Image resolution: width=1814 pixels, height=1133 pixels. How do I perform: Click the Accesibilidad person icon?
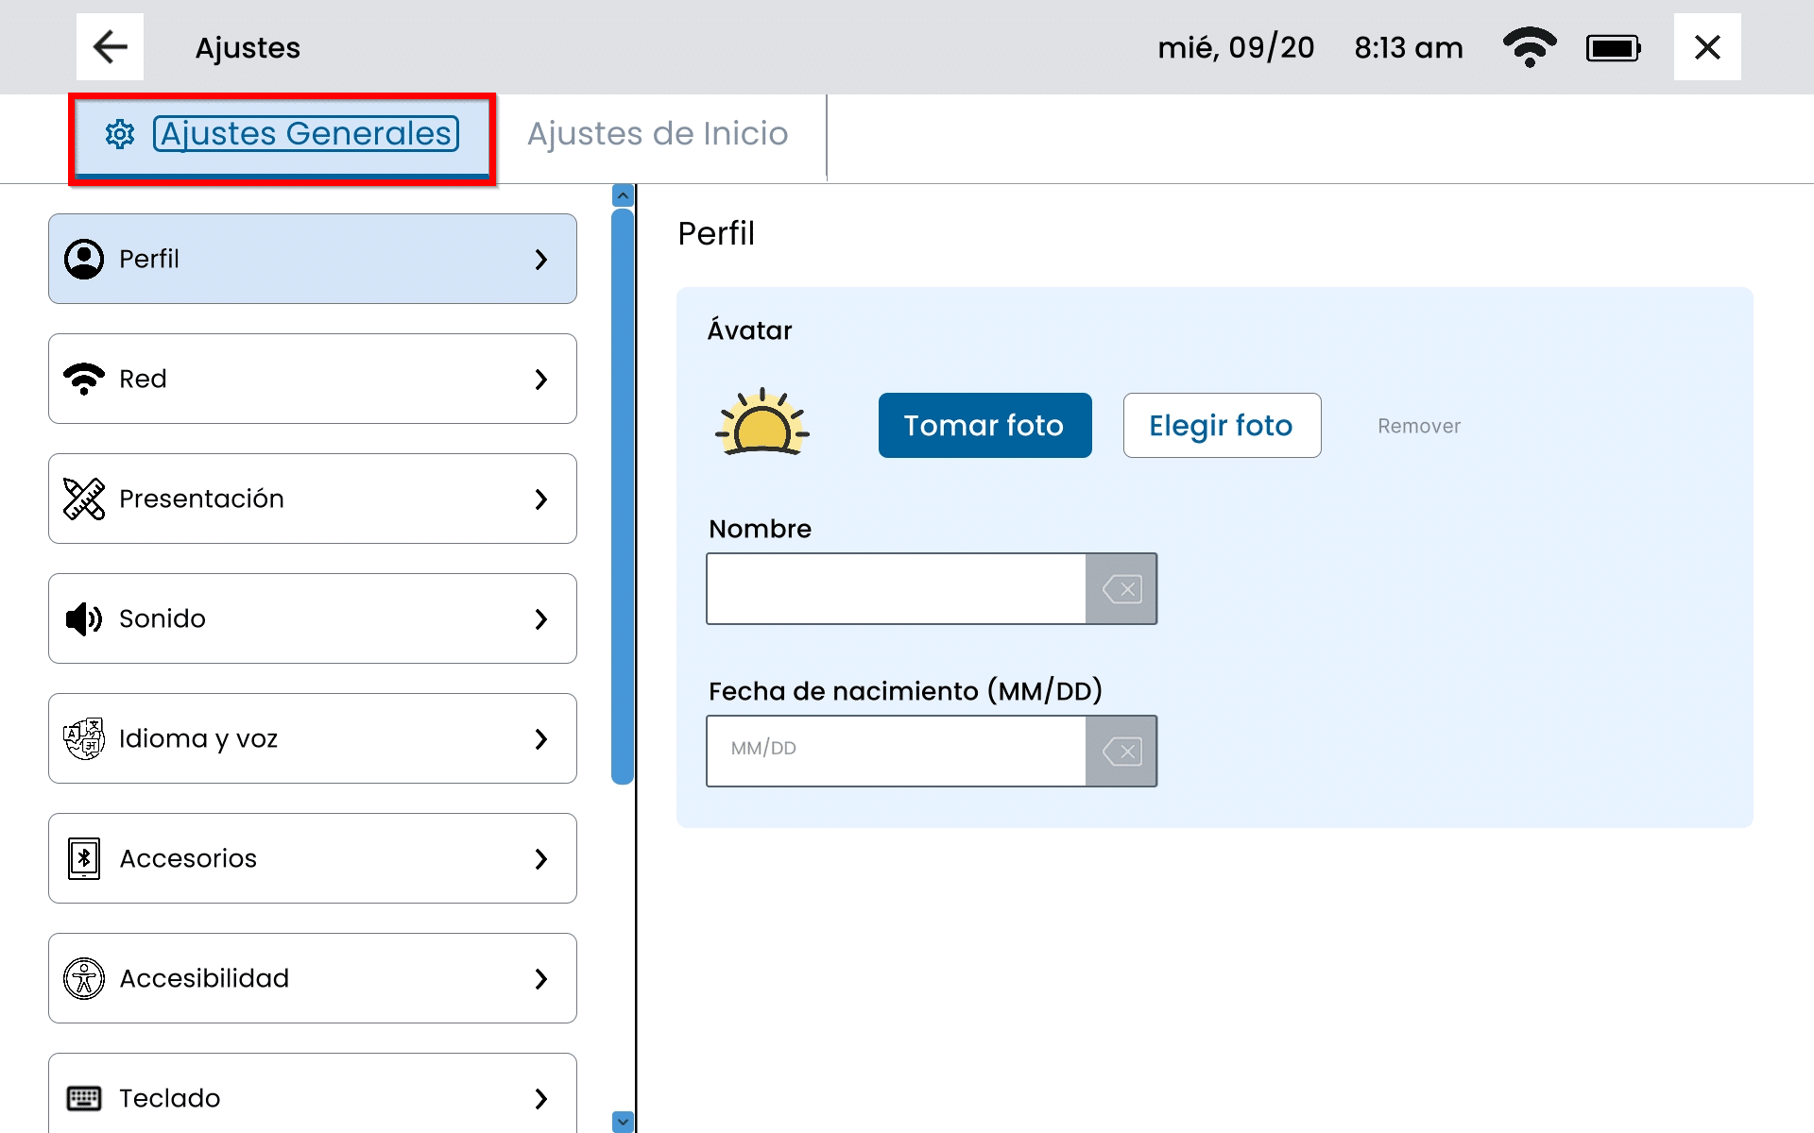coord(84,978)
